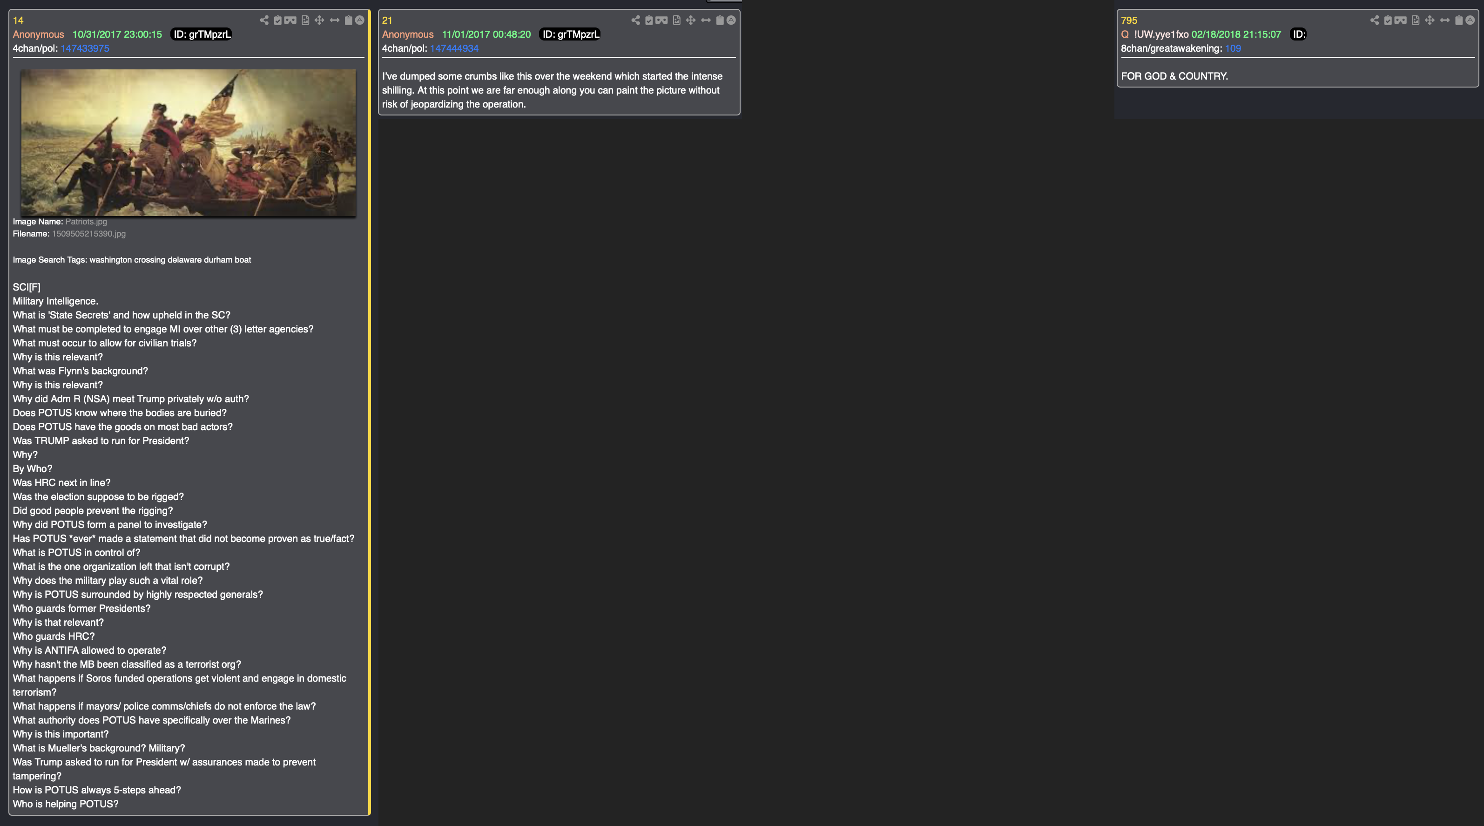The height and width of the screenshot is (826, 1484).
Task: Click the image file icon on post 21
Action: coord(677,20)
